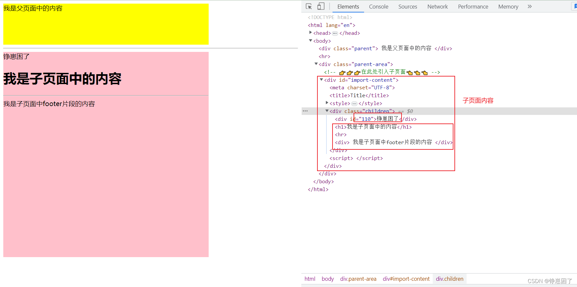Collapse the div class parent-area node

[x=316, y=64]
